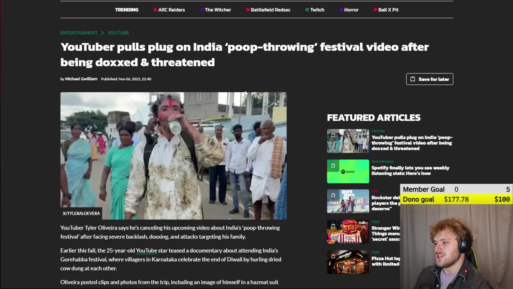Click the Member Goal overlay bar
513x289 pixels.
point(456,189)
